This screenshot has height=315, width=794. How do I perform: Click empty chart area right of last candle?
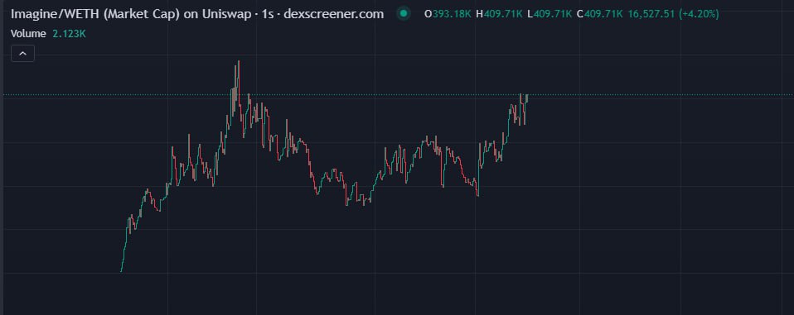658,192
